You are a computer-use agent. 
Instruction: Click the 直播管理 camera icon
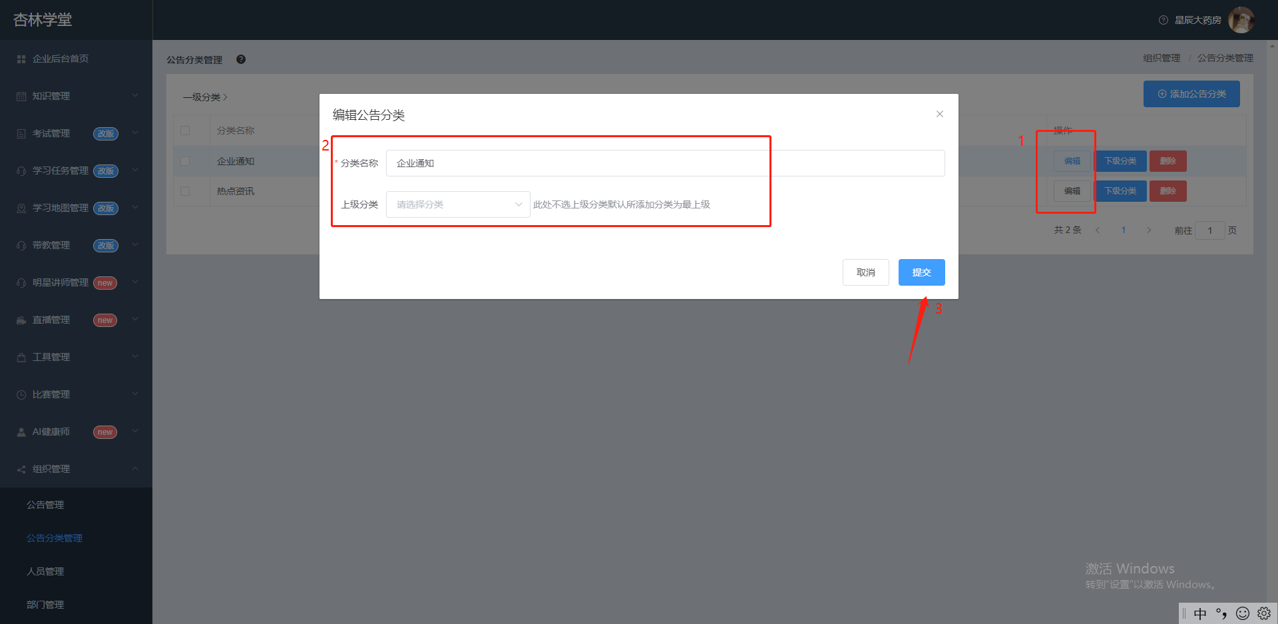tap(21, 320)
